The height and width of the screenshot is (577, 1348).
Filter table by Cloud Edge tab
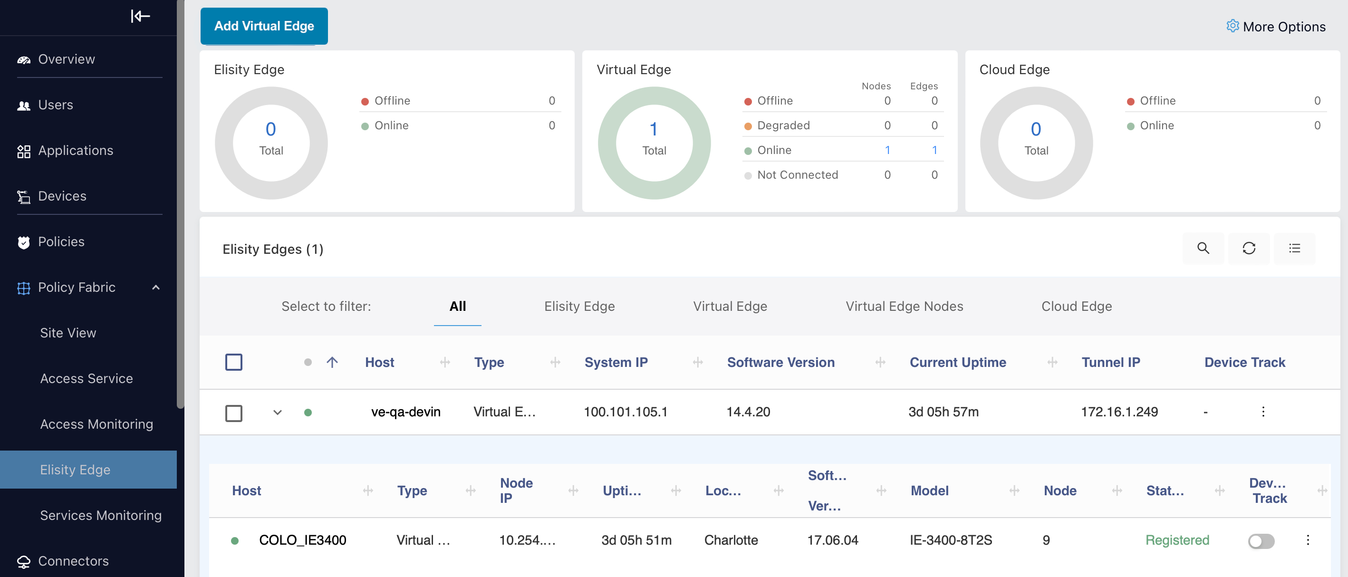pyautogui.click(x=1077, y=306)
